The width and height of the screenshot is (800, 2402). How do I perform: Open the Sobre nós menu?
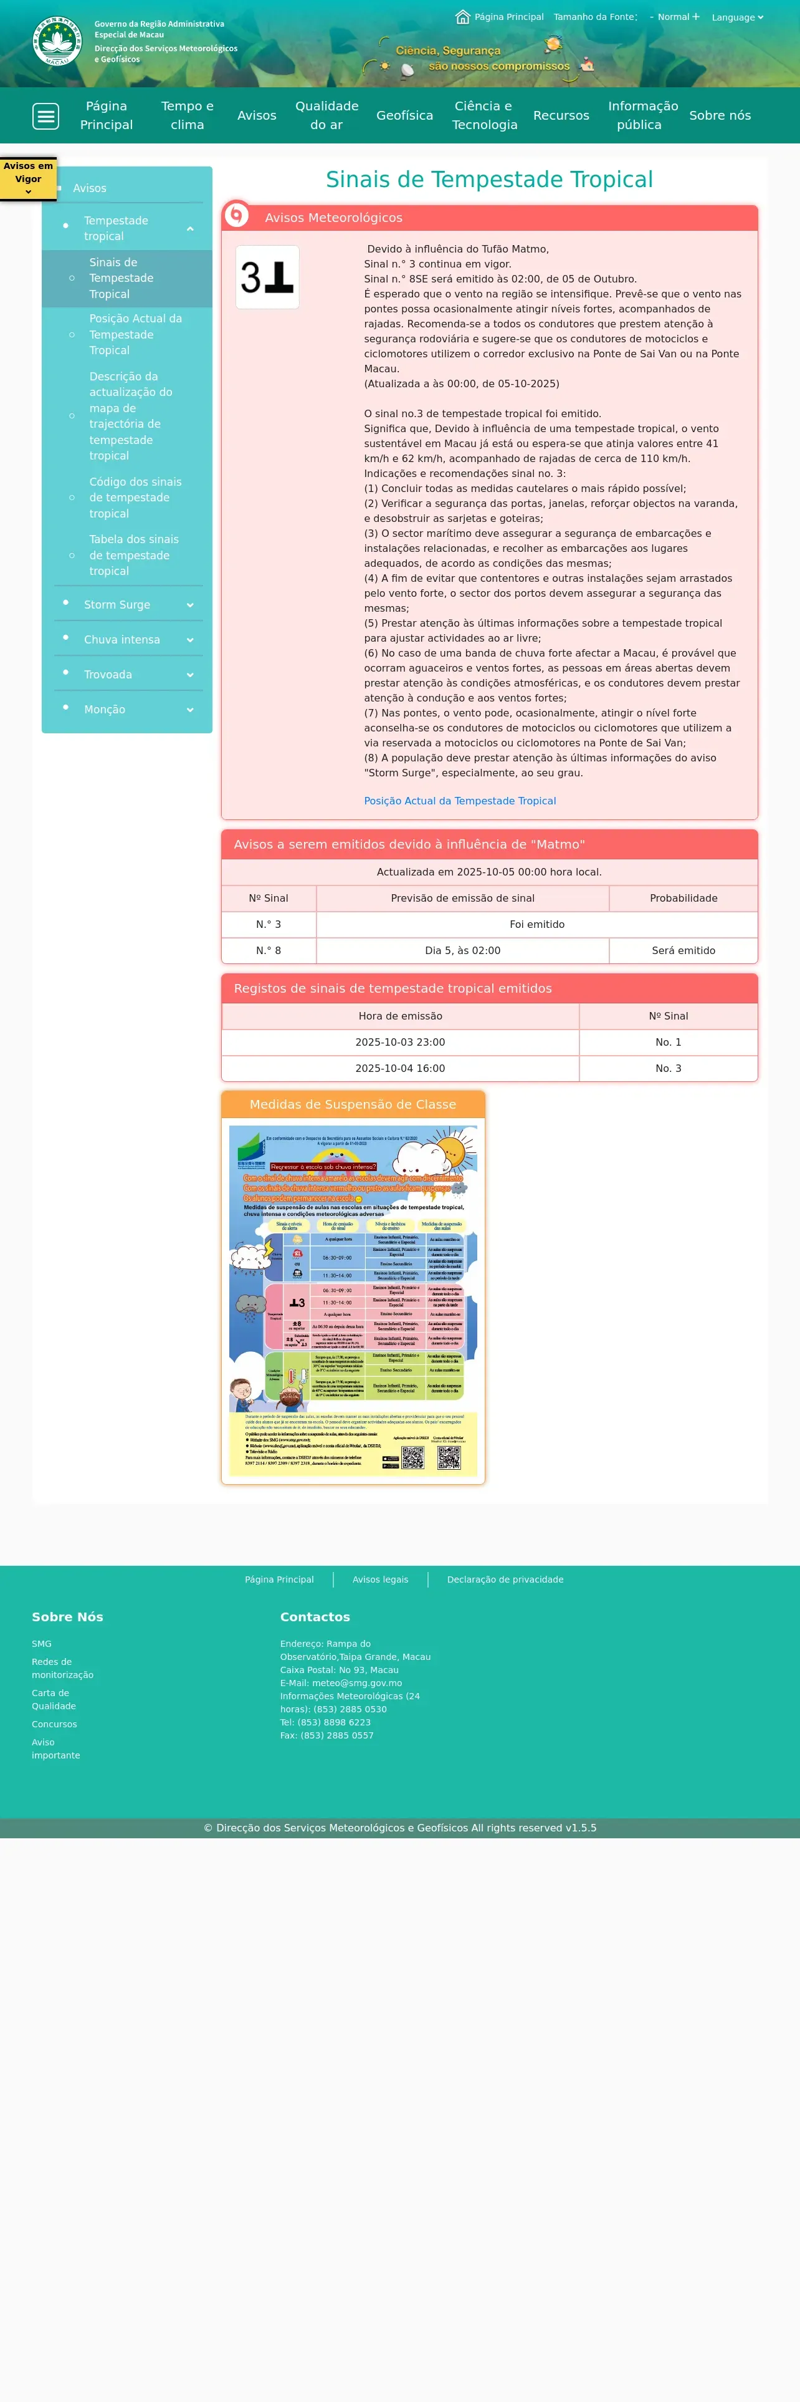(720, 115)
